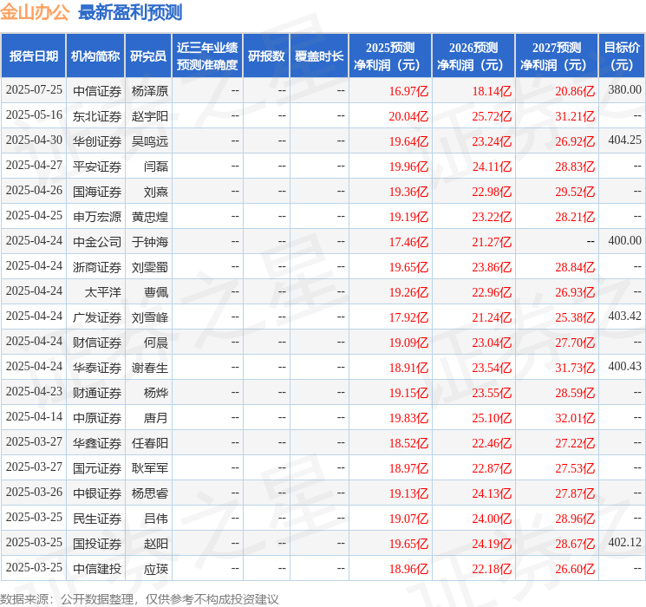The height and width of the screenshot is (607, 646).
Task: Click the 32.01亿 profit value
Action: coord(575,418)
